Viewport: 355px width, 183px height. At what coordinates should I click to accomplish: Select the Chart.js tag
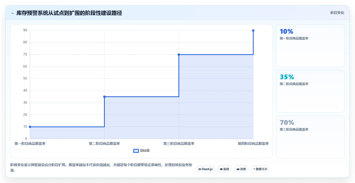tap(205, 169)
